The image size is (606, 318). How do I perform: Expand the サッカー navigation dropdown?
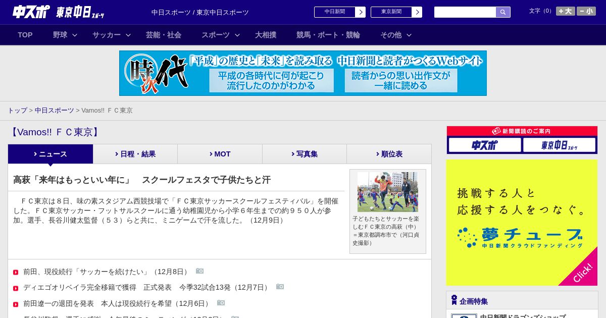coord(112,35)
